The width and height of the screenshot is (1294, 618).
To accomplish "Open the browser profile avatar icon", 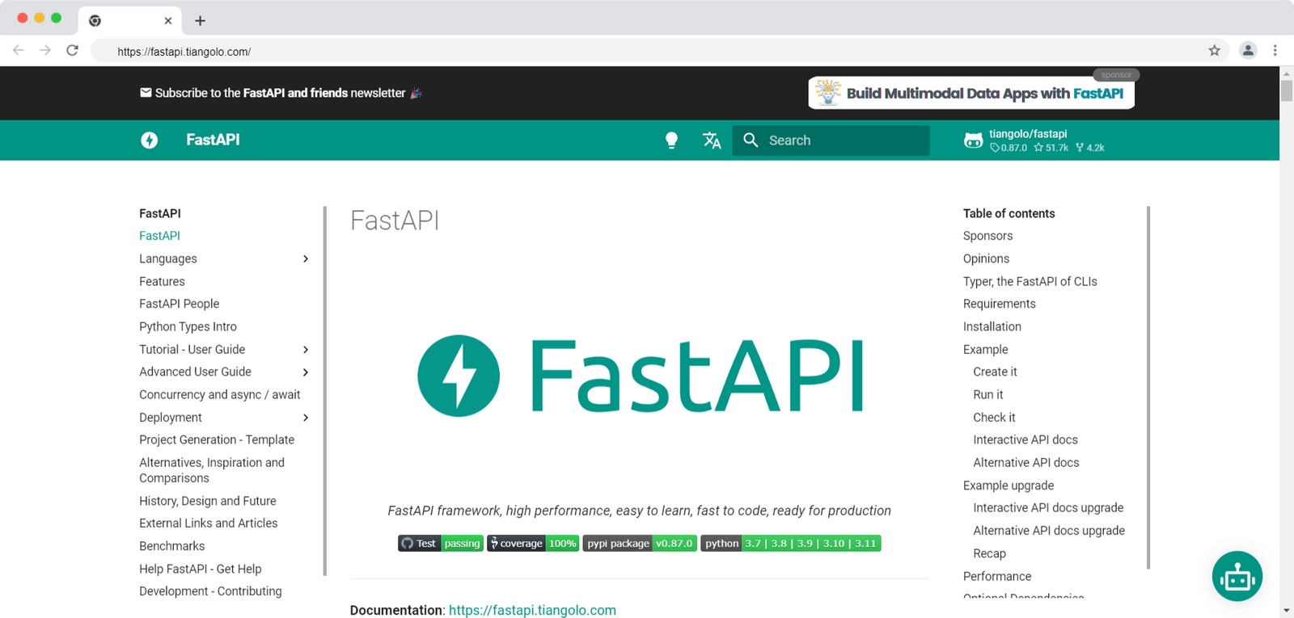I will (1248, 51).
